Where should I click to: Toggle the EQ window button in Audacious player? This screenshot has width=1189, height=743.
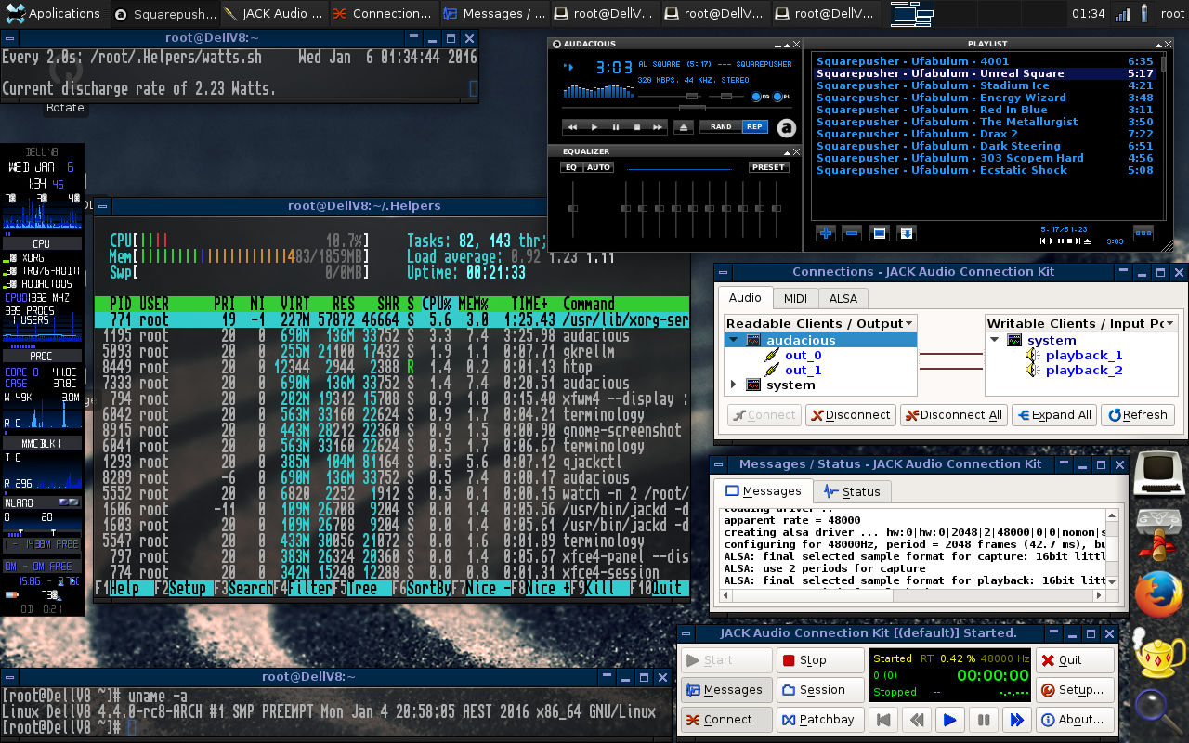(759, 97)
